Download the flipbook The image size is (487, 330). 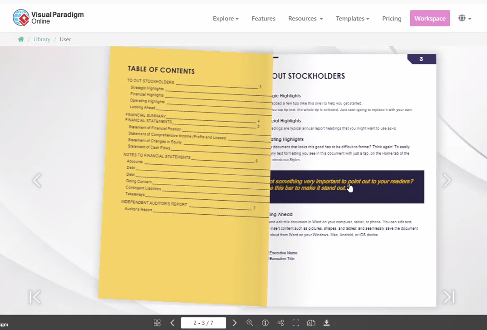click(326, 323)
